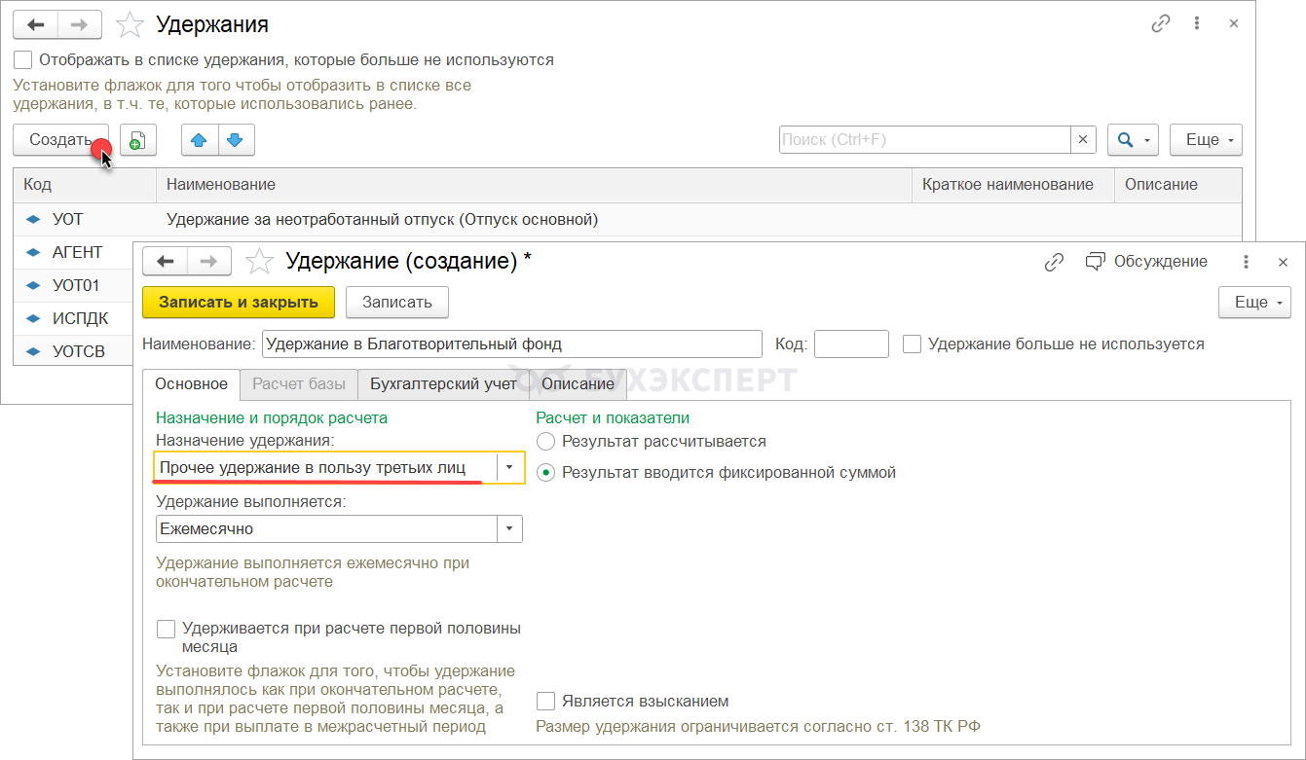Clear the search field with X
Image resolution: width=1306 pixels, height=760 pixels.
(x=1083, y=140)
